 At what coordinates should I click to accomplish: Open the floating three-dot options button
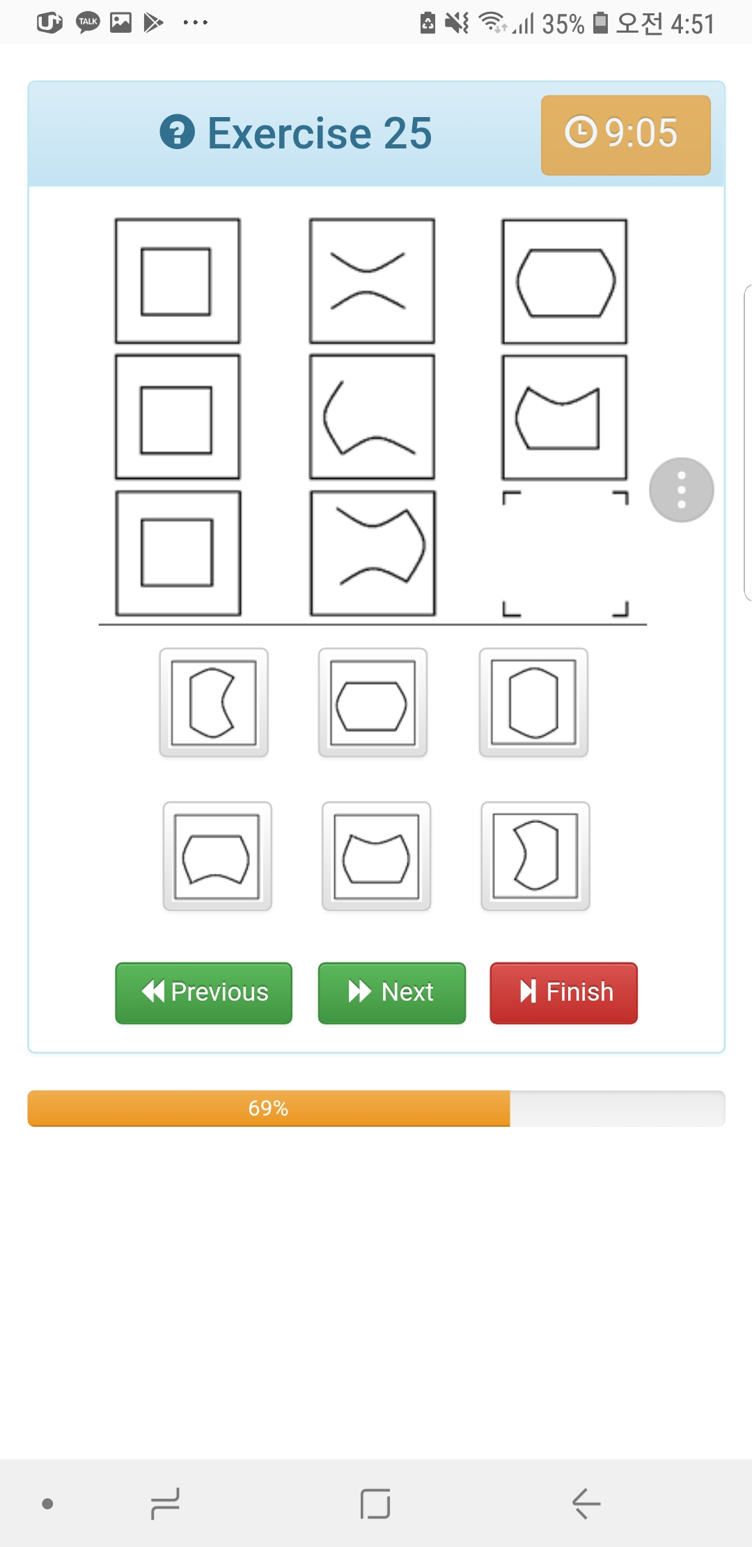tap(681, 490)
